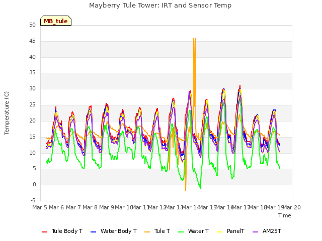Image resolution: width=322 pixels, height=241 pixels.
Task: Click the -5 y-axis tick label
Action: tap(33, 201)
